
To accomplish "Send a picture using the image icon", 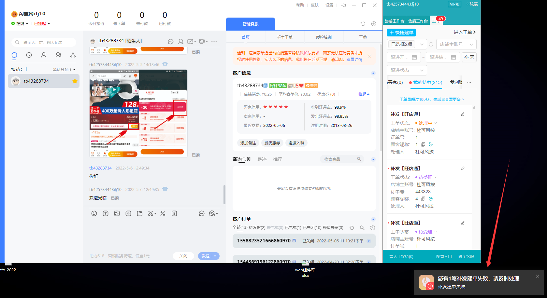I will (117, 213).
